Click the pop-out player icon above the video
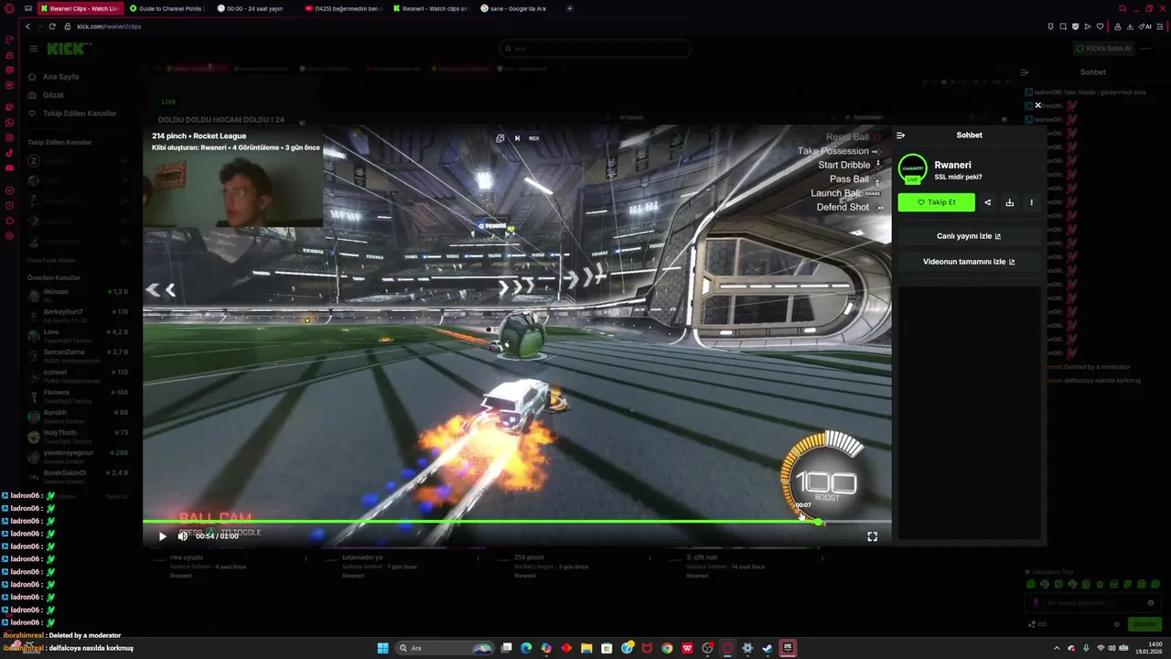Viewport: 1171px width, 659px height. (500, 138)
